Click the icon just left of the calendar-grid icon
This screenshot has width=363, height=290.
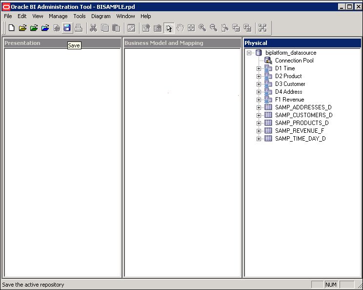[x=146, y=28]
